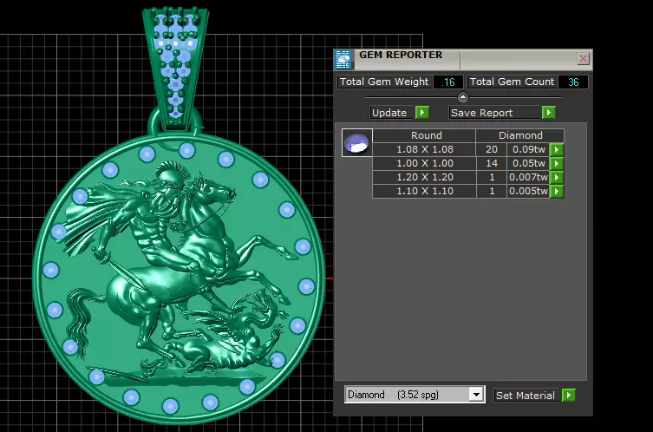Close the Gem Reporter panel
This screenshot has height=432, width=653.
point(583,59)
